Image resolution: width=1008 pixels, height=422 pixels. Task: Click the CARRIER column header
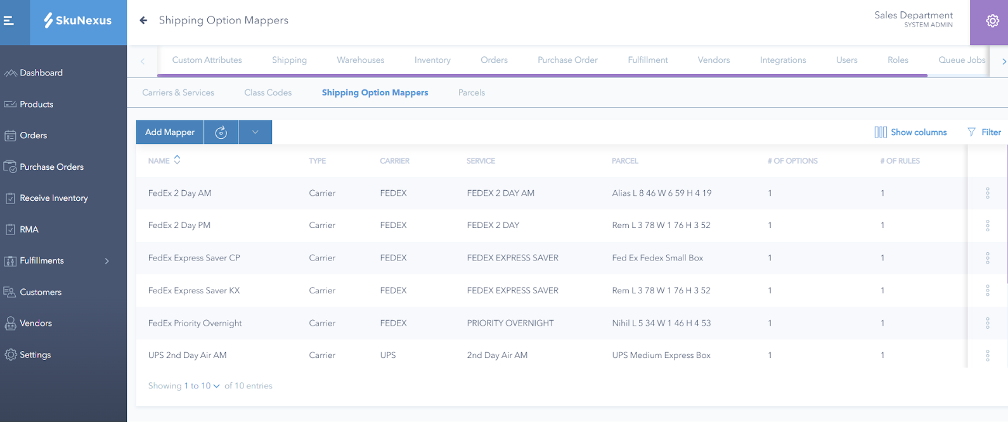(394, 161)
